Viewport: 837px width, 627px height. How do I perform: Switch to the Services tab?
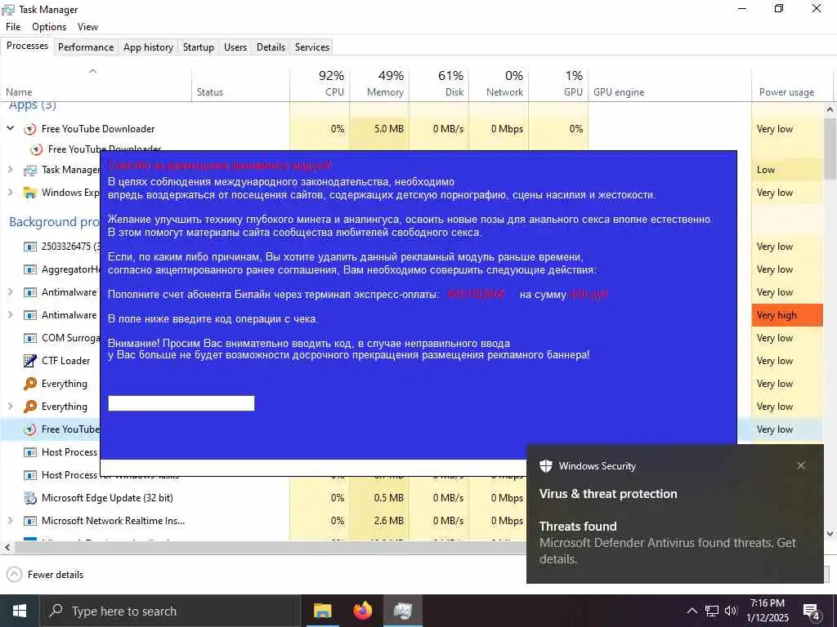pos(312,47)
